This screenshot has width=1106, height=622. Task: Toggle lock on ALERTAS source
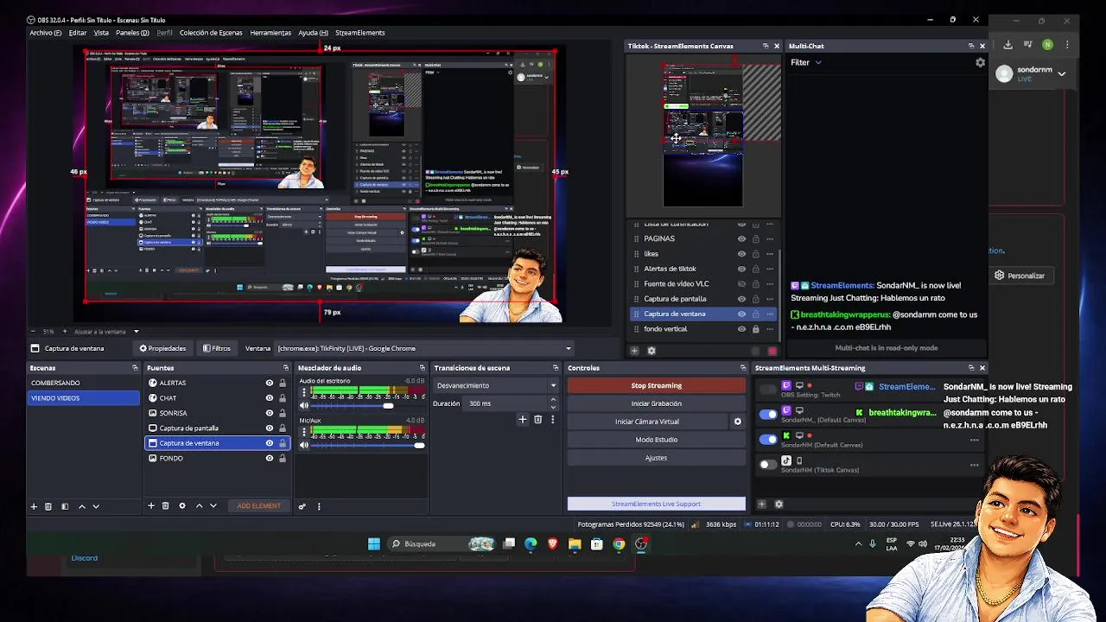[282, 383]
